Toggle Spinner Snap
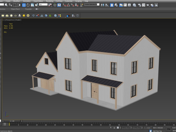The height and width of the screenshot is (132, 176). pos(77,5)
